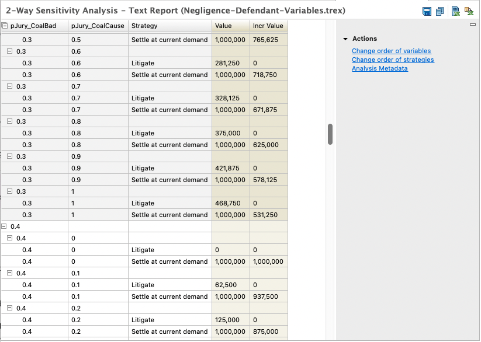Click the Value column header

tap(231, 26)
